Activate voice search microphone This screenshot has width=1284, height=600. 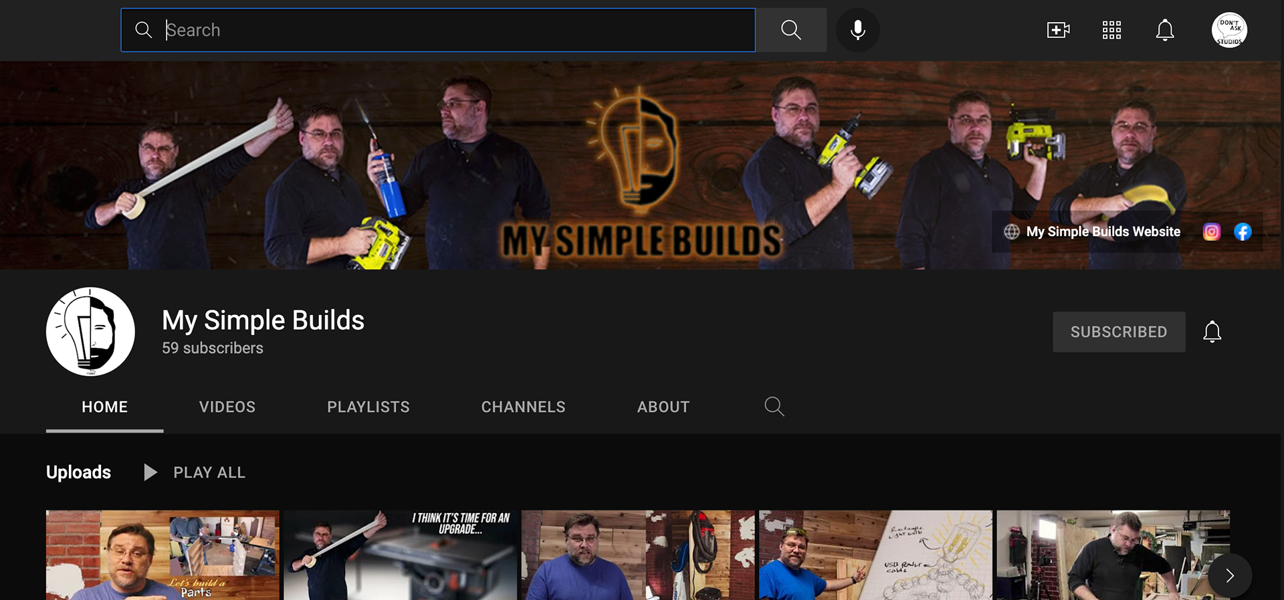[x=858, y=30]
